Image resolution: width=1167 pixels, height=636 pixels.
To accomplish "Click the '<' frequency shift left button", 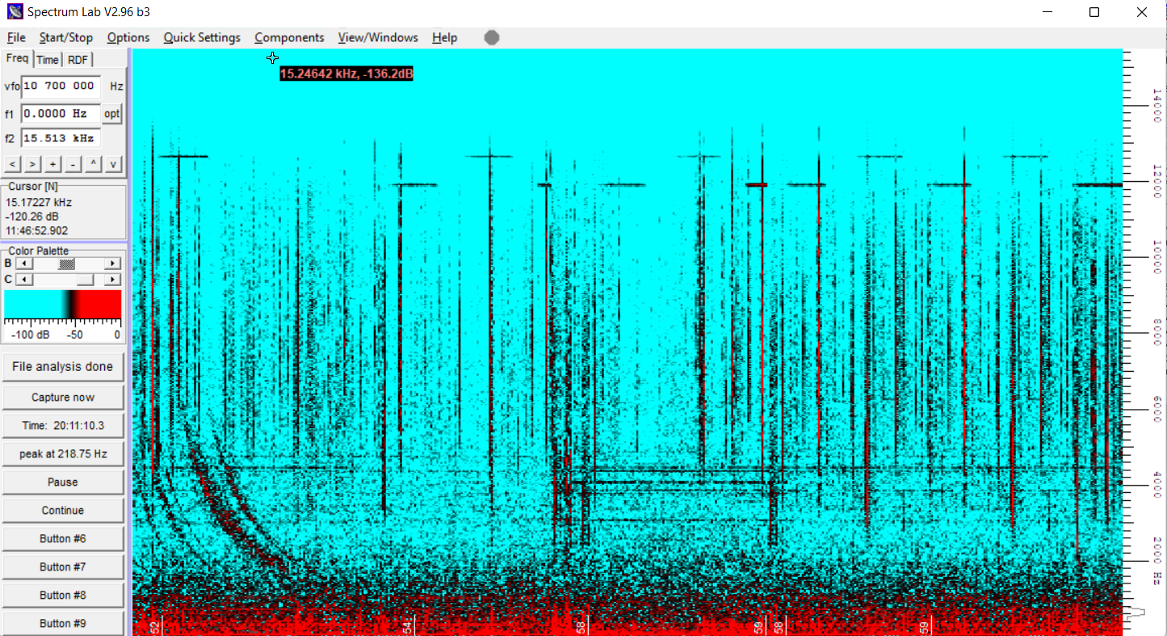I will coord(12,164).
